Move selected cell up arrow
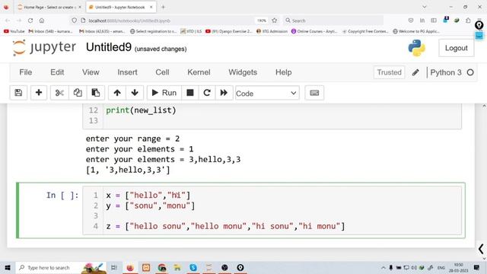The width and height of the screenshot is (487, 274). 117,93
